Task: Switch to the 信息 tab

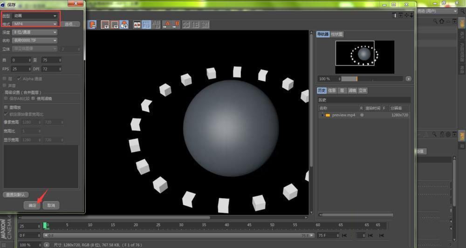Action: [332, 90]
